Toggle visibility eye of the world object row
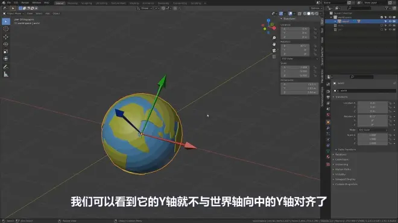The width and height of the screenshot is (398, 223). (x=390, y=22)
